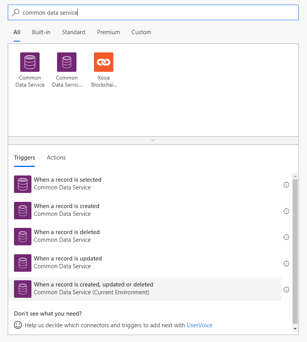Select the Common Data Service (Current Environment) connector
307x342 pixels.
point(67,62)
